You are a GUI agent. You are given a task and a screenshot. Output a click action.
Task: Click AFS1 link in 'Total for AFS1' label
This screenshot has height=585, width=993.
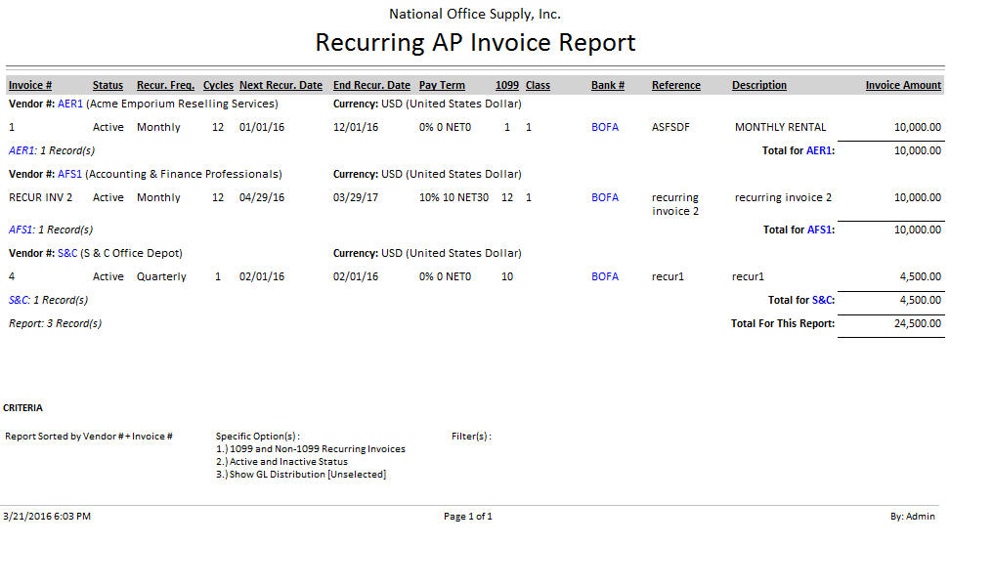tap(819, 230)
